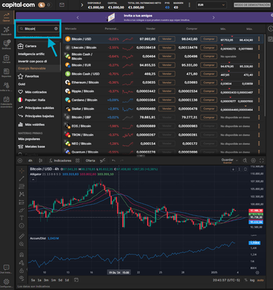The image size is (273, 290).
Task: Open the instant chat icon
Action: [6, 269]
